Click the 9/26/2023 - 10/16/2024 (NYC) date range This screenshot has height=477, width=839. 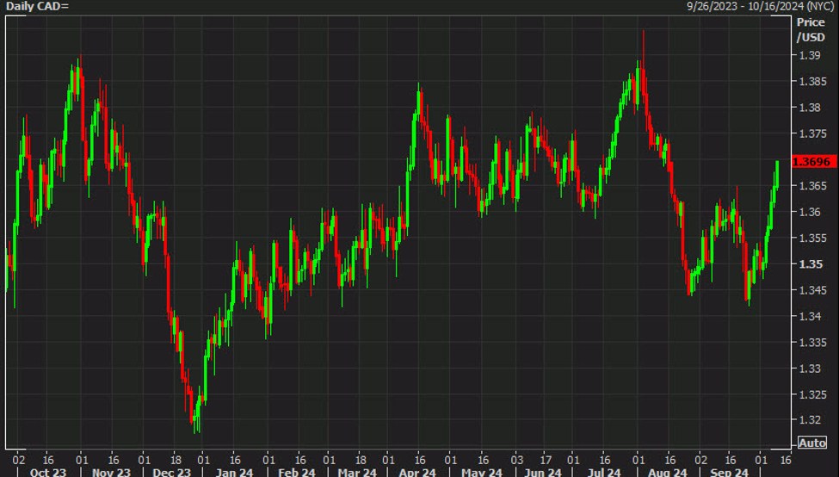760,6
